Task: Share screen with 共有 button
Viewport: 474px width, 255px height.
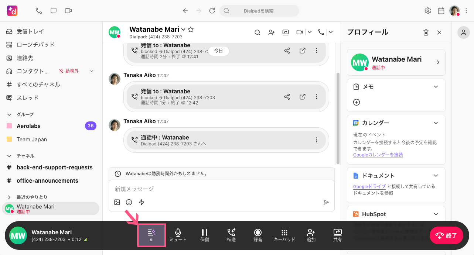Action: click(x=338, y=235)
